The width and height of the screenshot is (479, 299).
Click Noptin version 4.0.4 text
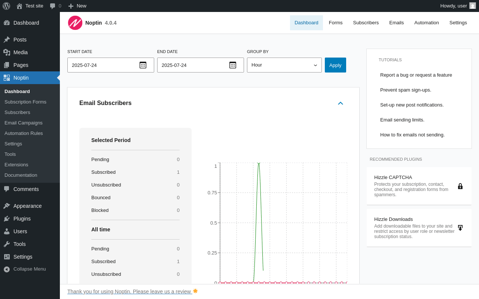click(x=111, y=23)
